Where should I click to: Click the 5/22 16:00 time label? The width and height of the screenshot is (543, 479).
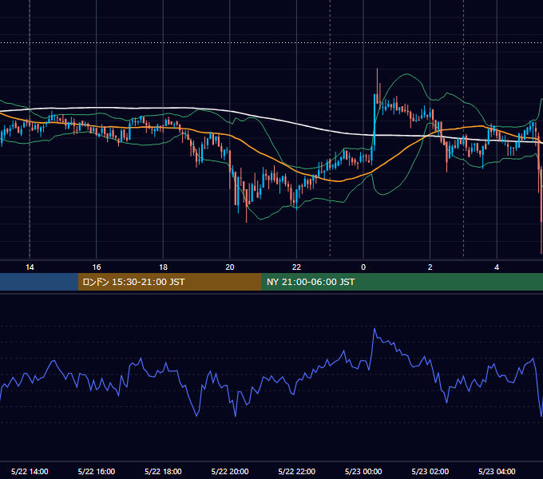pos(97,471)
